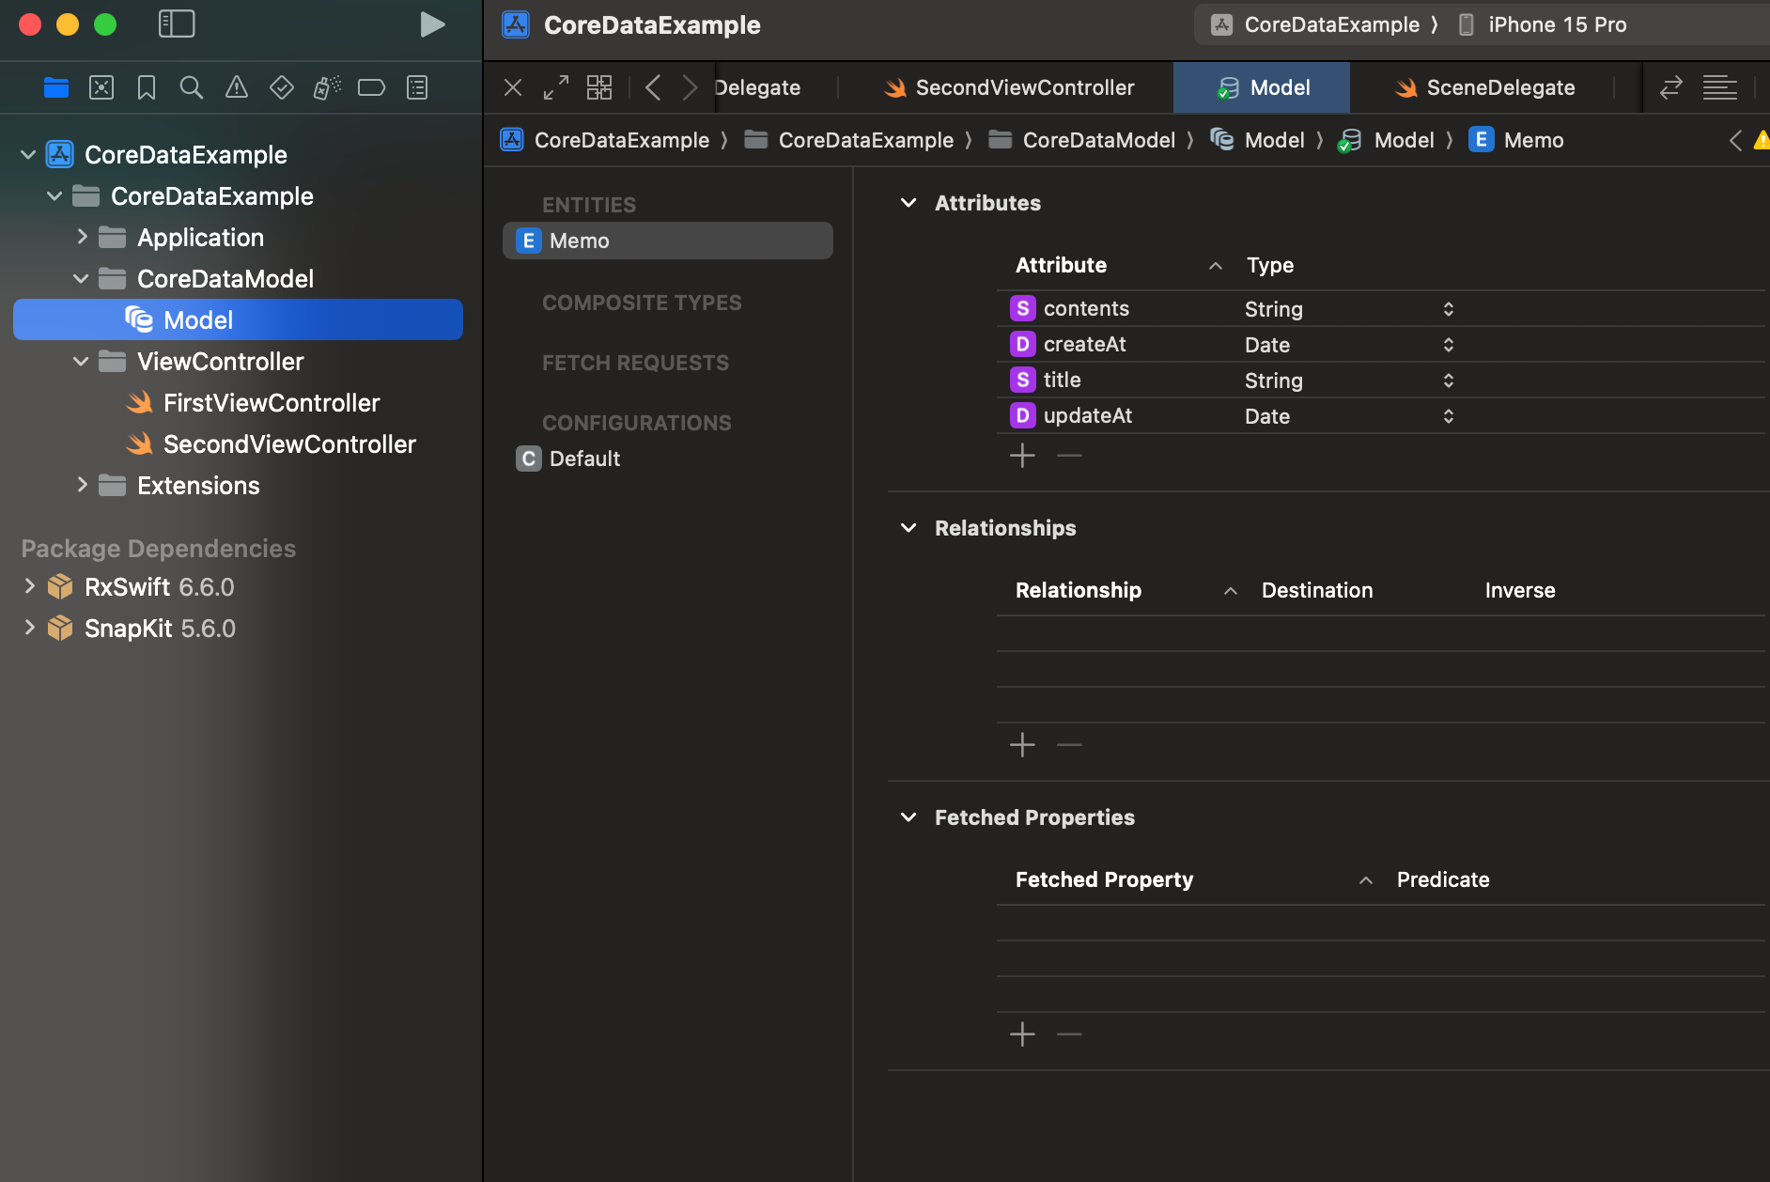
Task: Expand the Extensions folder
Action: click(82, 485)
